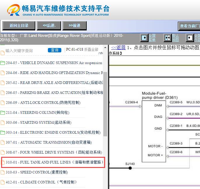Click the page icon beside 204-06
Screen dimensions: 200x189
pyautogui.click(x=3, y=73)
